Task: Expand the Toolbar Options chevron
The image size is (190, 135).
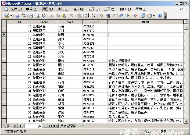Action: tap(165, 16)
